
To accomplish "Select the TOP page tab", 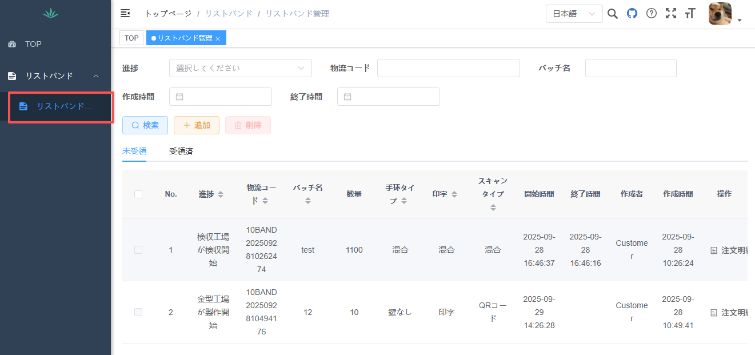I will pyautogui.click(x=131, y=38).
